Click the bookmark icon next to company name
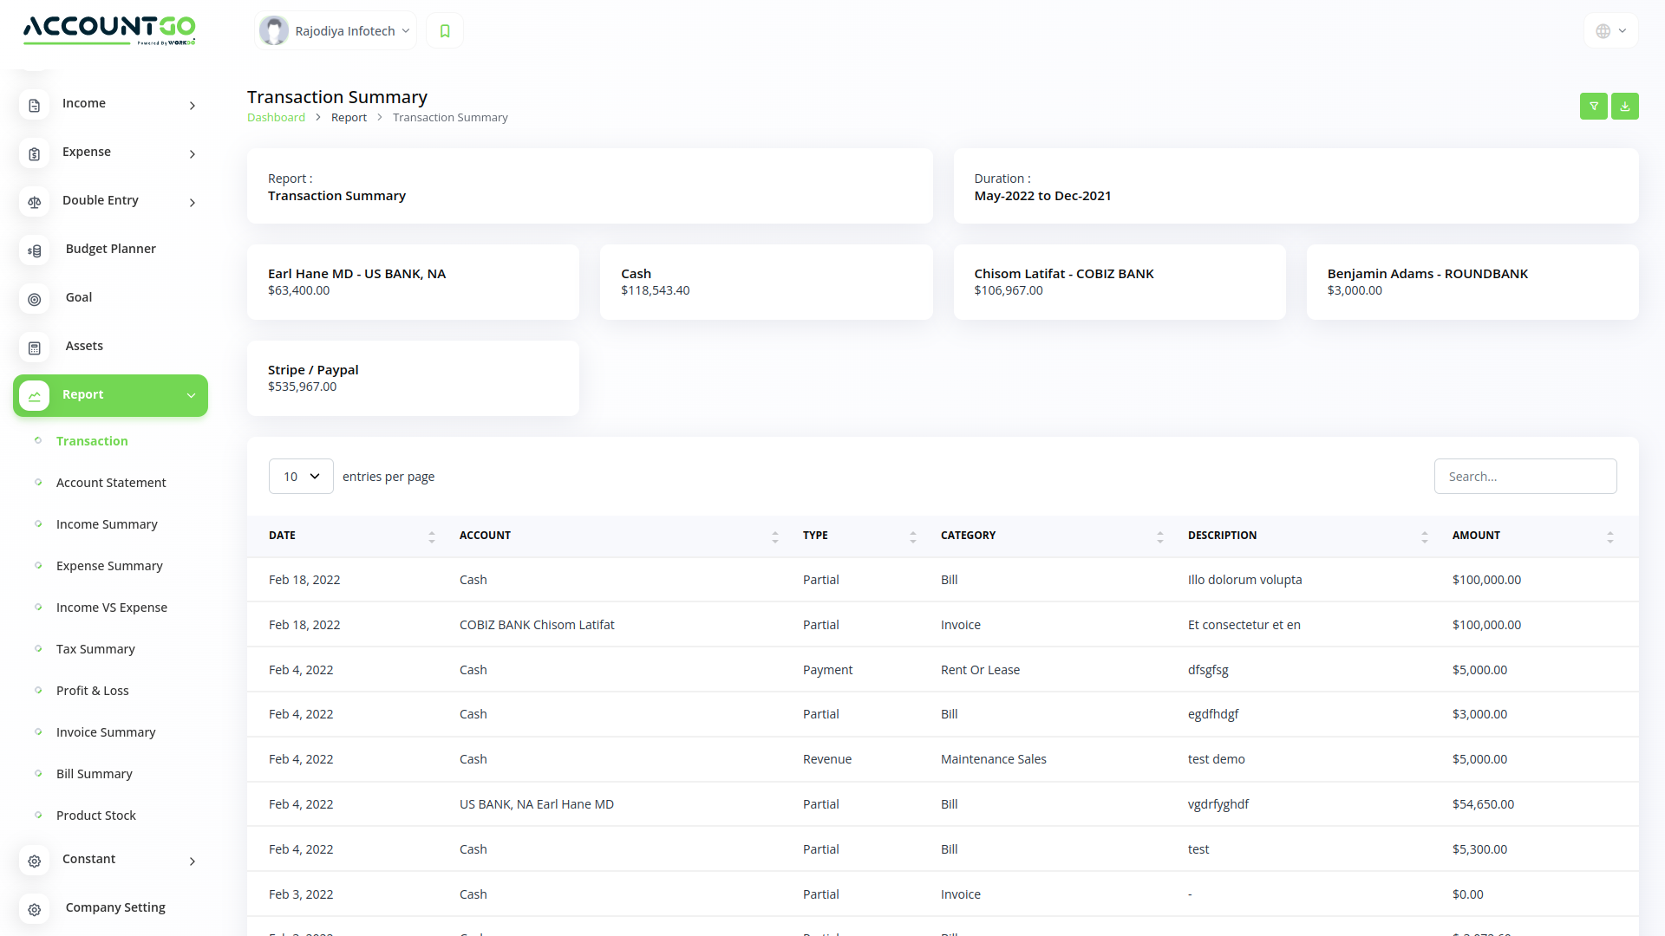This screenshot has width=1665, height=936. pos(444,30)
